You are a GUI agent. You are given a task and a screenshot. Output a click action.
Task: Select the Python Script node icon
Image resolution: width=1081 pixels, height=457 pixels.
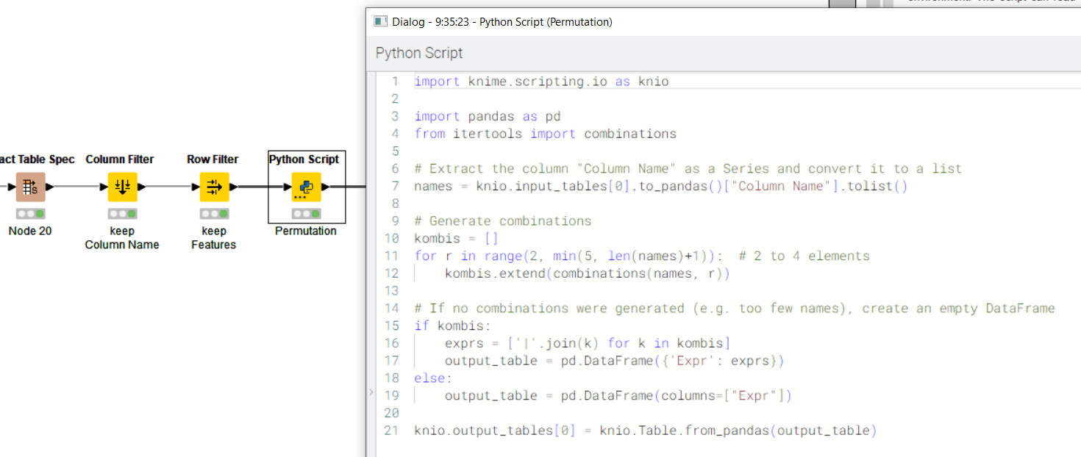pos(307,186)
